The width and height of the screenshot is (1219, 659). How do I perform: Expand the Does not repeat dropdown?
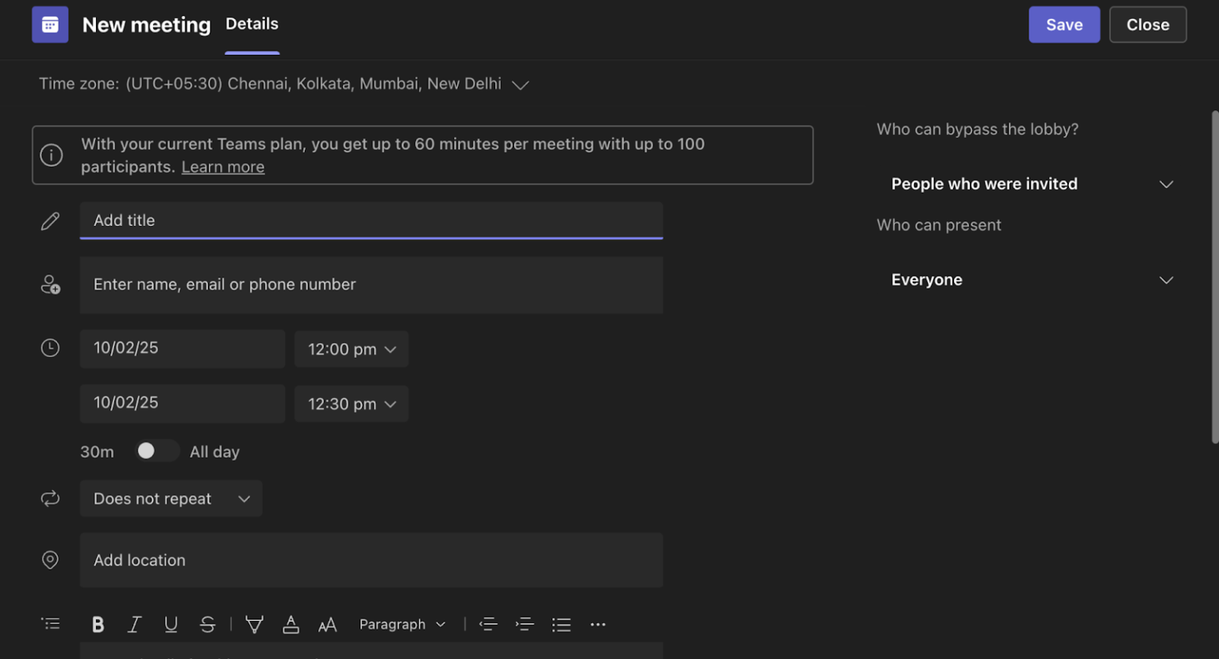(x=171, y=498)
